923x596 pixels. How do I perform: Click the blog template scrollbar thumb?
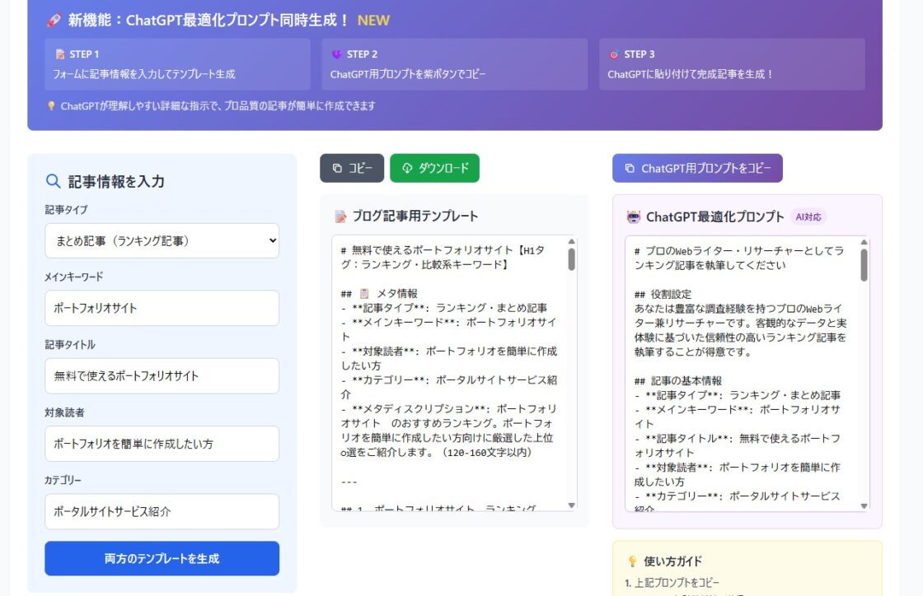[x=571, y=259]
